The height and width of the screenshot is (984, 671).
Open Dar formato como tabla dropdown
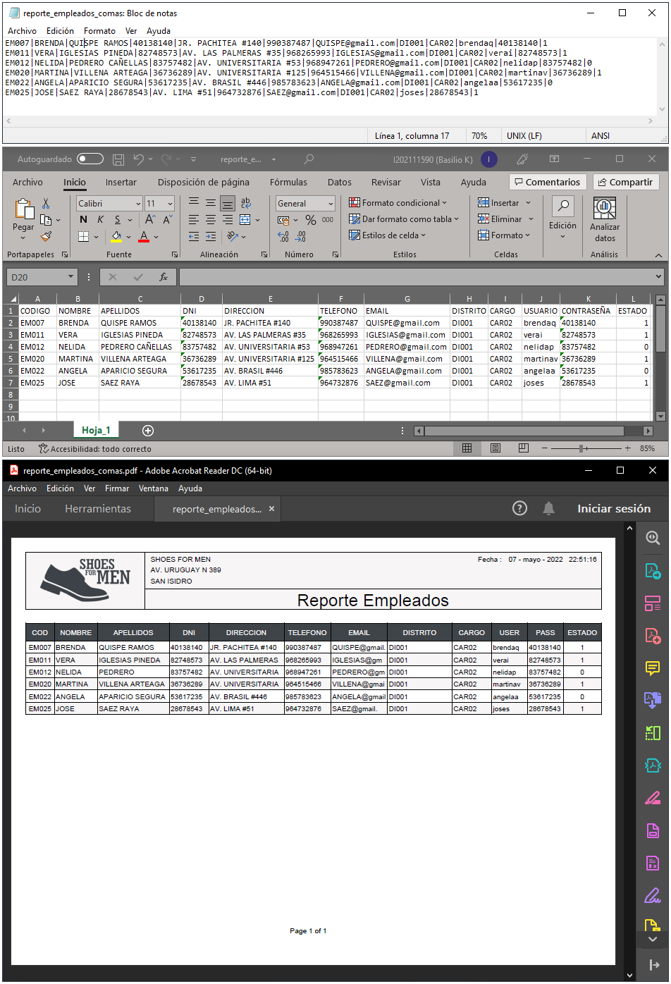(404, 219)
